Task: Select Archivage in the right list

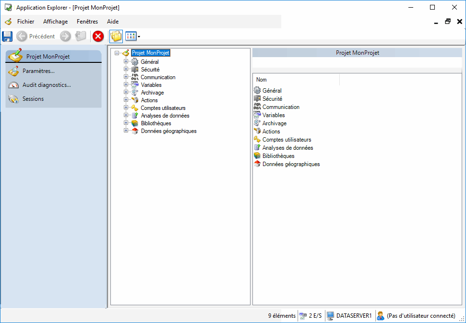Action: click(275, 123)
